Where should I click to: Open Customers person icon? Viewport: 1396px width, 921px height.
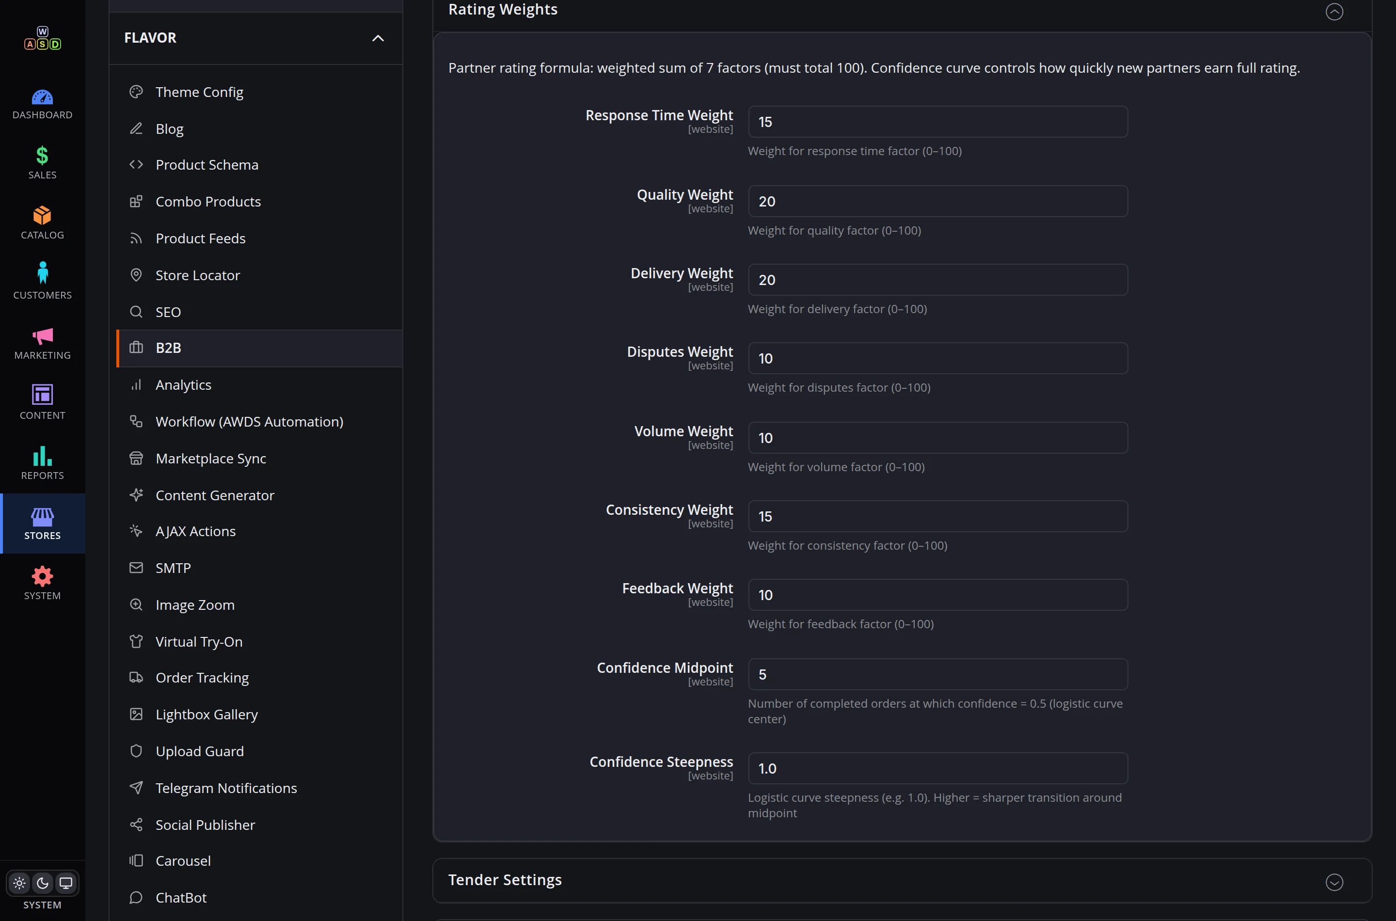click(42, 272)
